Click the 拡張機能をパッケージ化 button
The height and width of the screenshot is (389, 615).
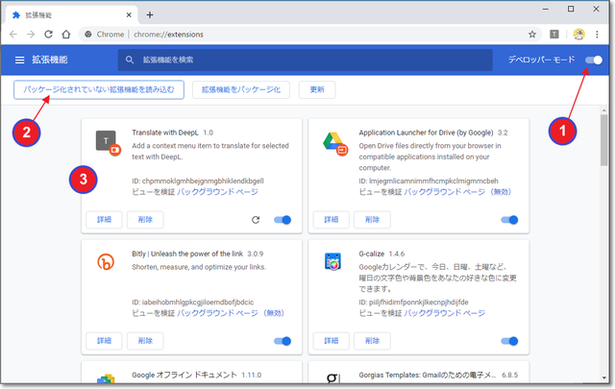241,89
